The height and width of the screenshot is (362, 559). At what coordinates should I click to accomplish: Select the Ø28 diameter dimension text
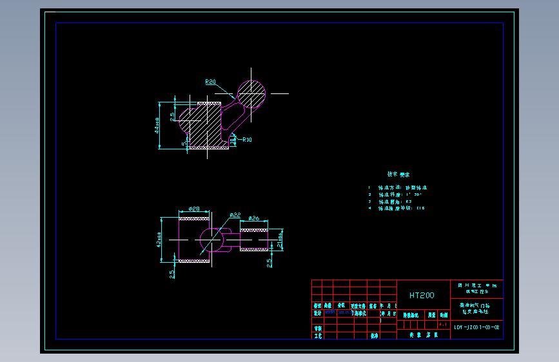click(194, 209)
